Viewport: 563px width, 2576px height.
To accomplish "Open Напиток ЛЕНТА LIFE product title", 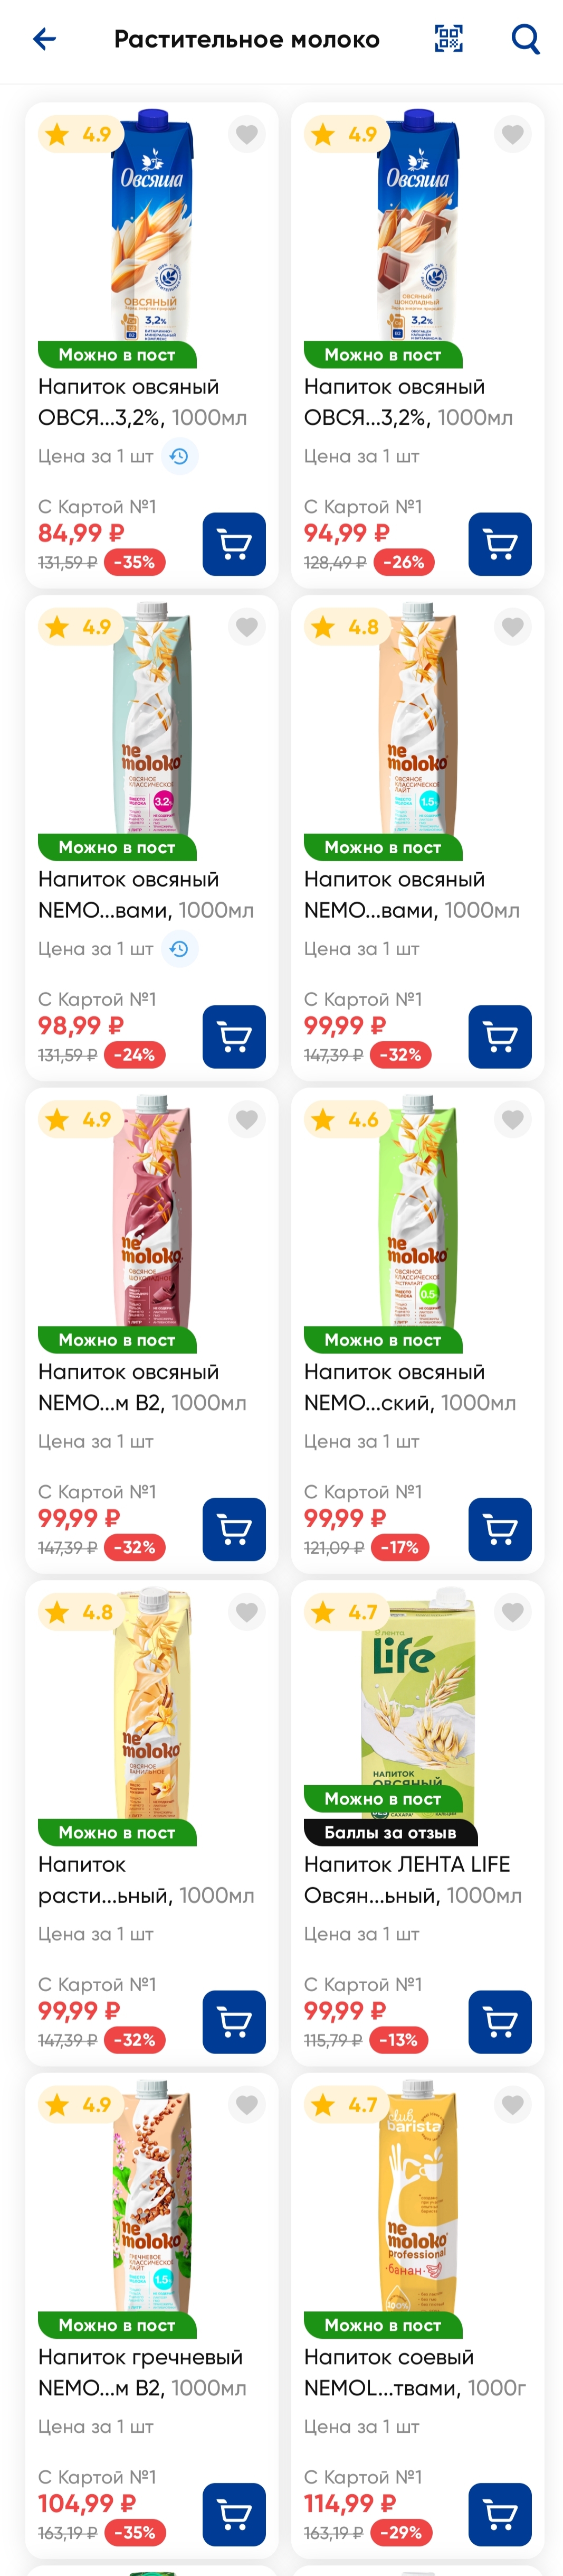I will [x=412, y=1880].
